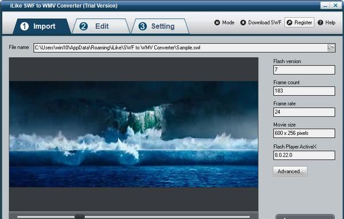Click the Flash Player ActiveX version field
344x219 pixels.
click(304, 155)
